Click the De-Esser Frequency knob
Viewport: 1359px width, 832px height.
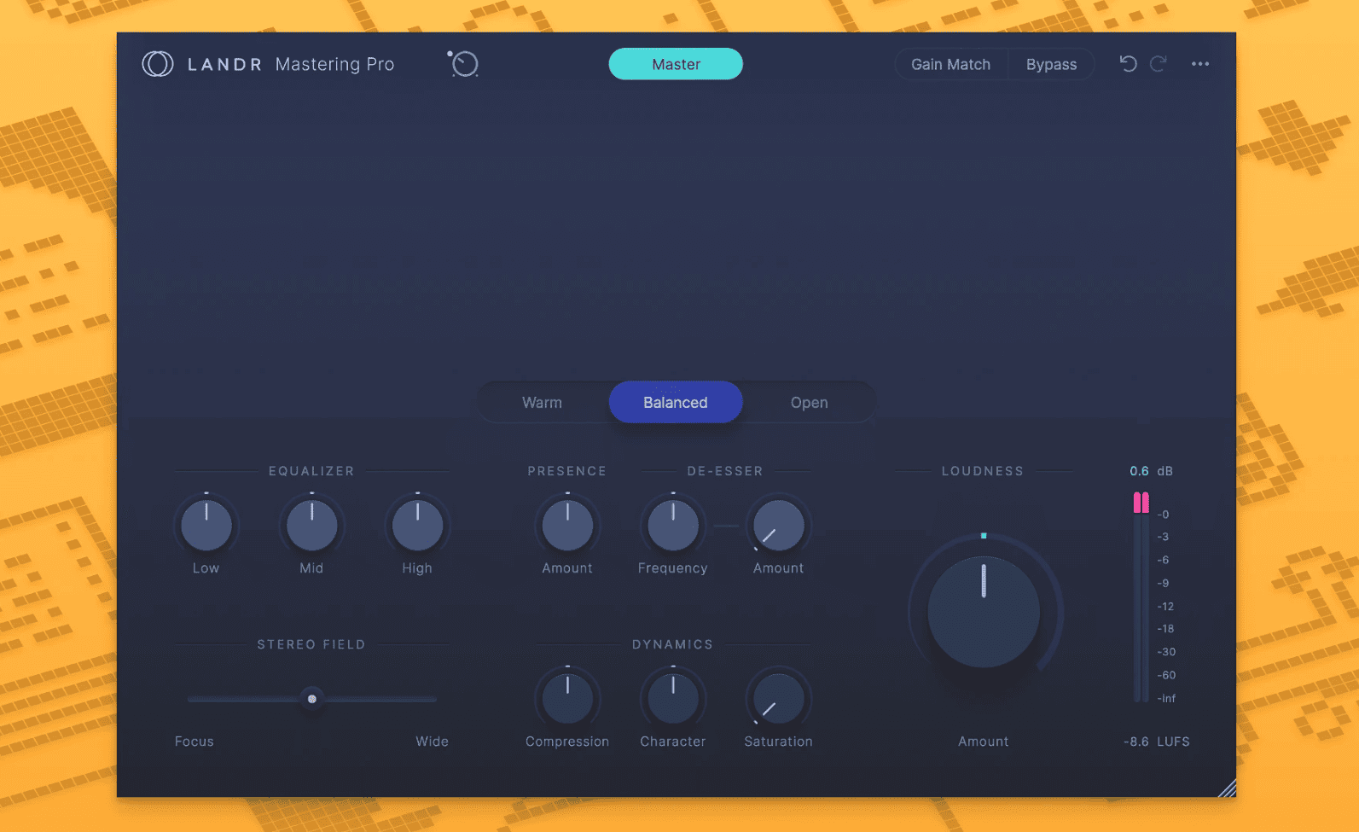(x=673, y=525)
